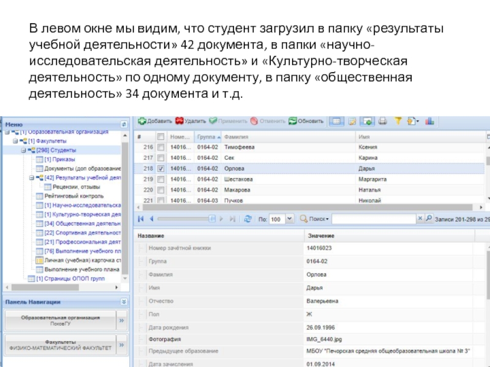Viewport: 490px width, 367px height.
Task: Click the search text input field
Action: coord(374,219)
